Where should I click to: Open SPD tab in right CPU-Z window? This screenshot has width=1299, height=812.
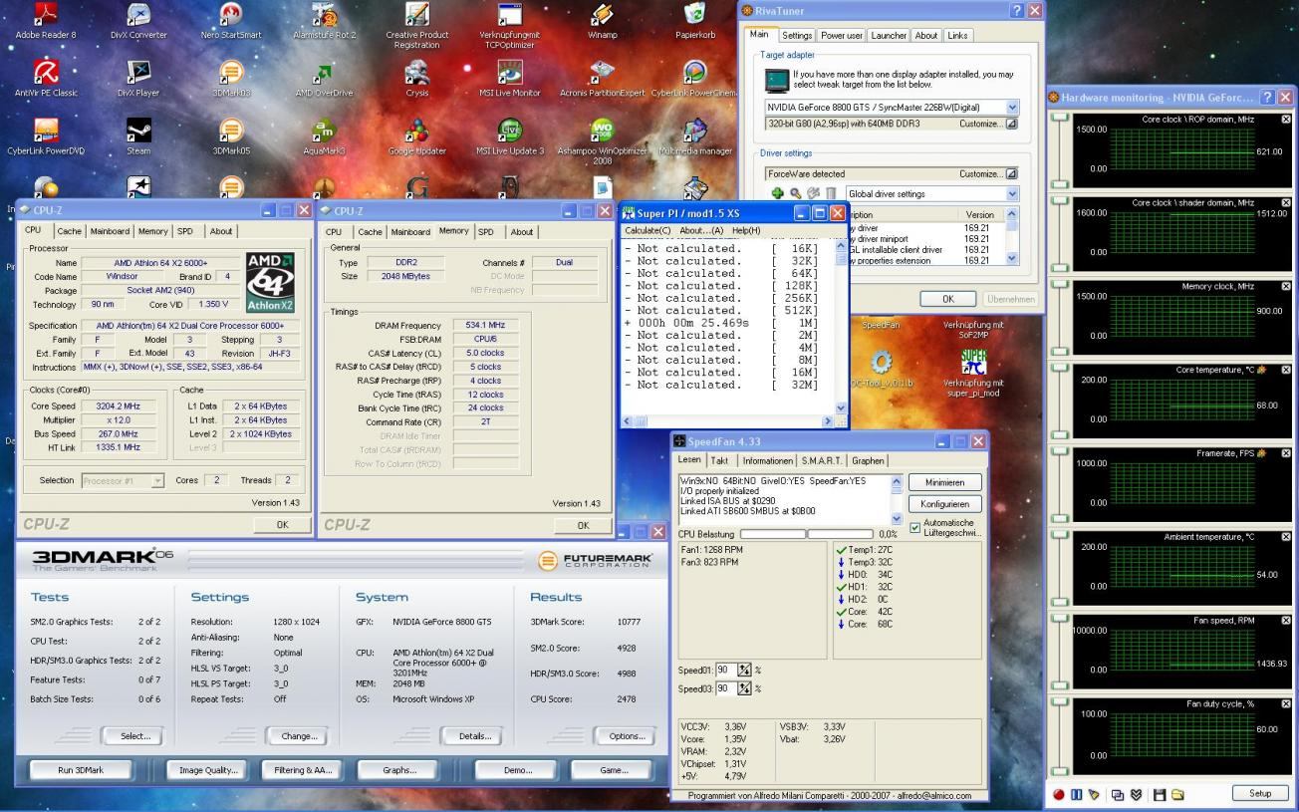(x=485, y=231)
